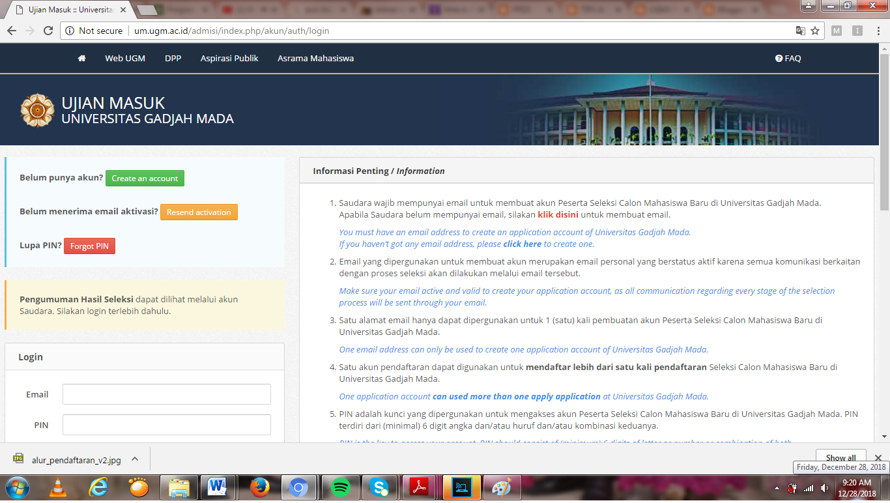Bookmark this page with the star icon
Image resolution: width=890 pixels, height=503 pixels.
815,31
